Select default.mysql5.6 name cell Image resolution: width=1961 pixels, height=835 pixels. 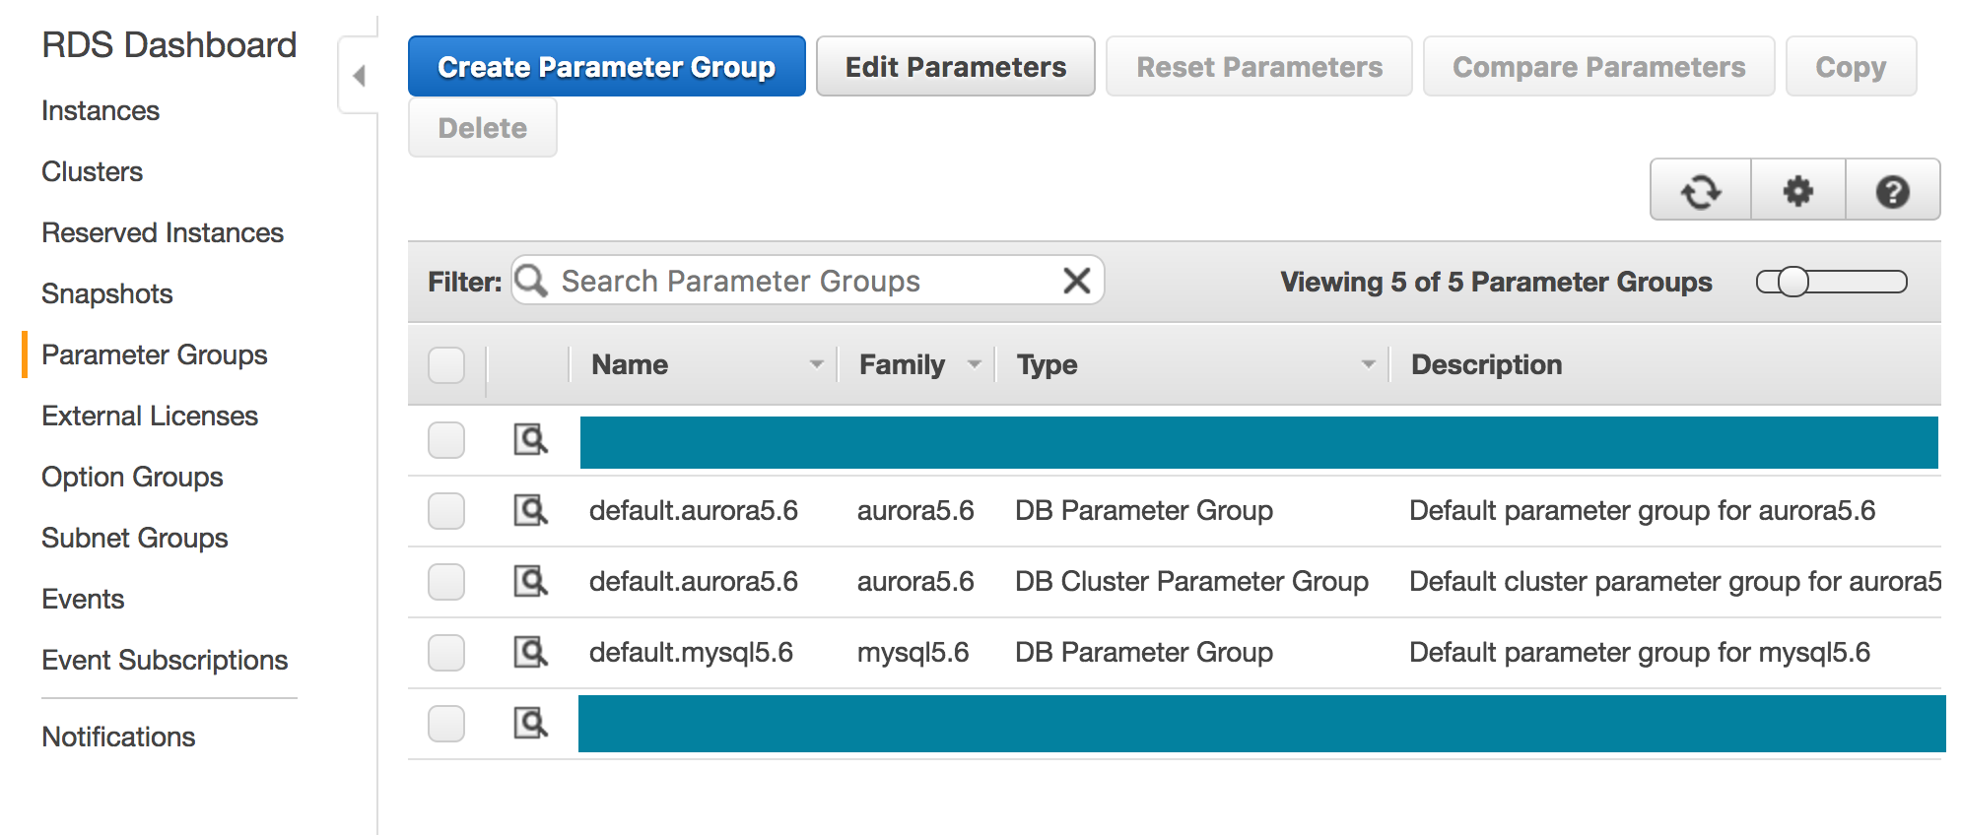click(692, 652)
